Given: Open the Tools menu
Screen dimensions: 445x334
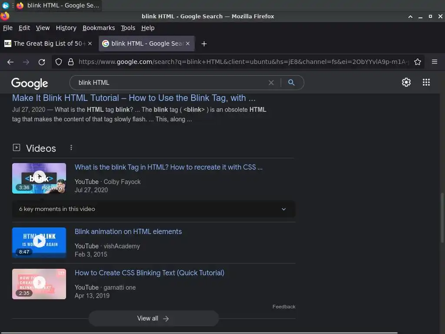Looking at the screenshot, I should click(x=128, y=28).
